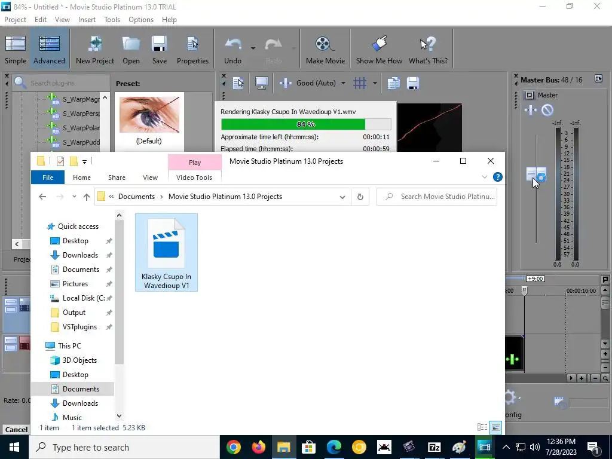
Task: Activate What's This help
Action: [x=428, y=50]
